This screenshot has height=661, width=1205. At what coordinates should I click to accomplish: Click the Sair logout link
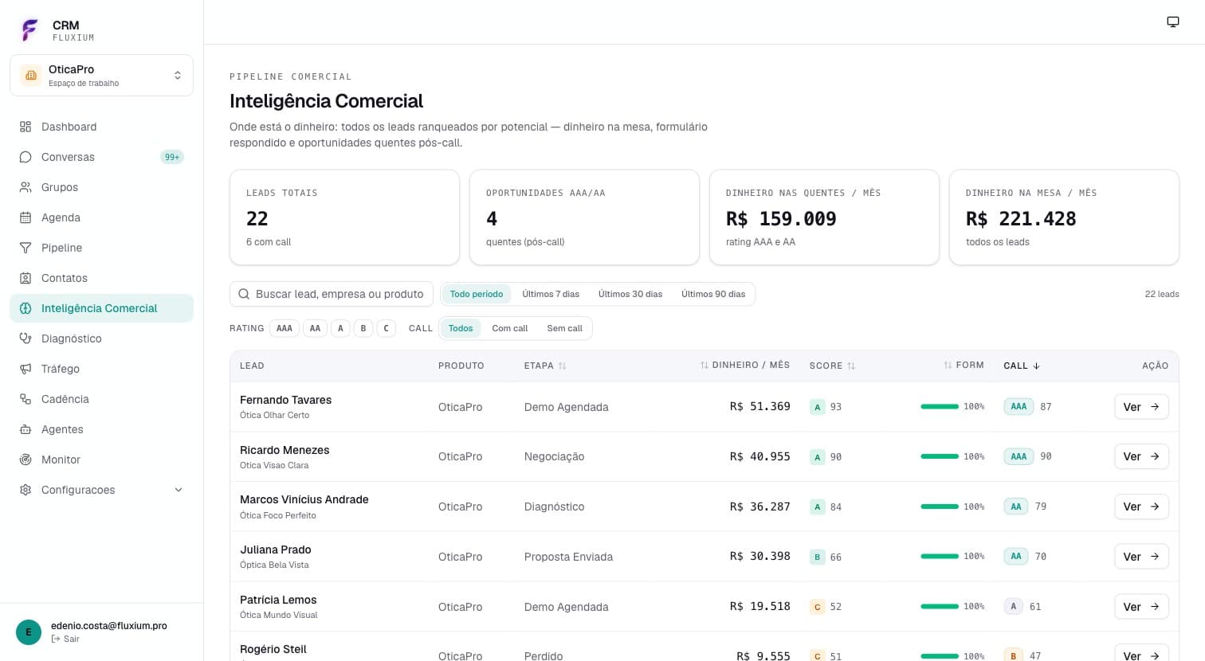65,639
